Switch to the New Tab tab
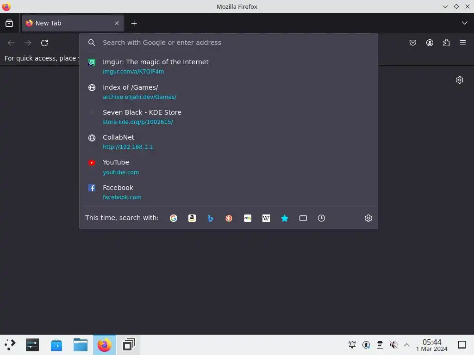This screenshot has width=474, height=355. click(73, 23)
